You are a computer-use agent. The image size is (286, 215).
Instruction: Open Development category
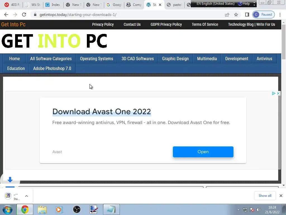(237, 59)
